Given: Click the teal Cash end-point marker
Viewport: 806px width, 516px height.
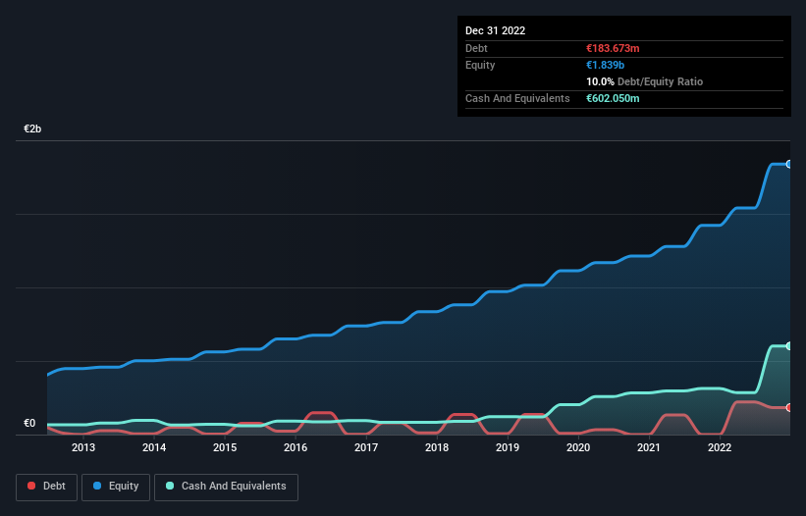Looking at the screenshot, I should pos(789,346).
